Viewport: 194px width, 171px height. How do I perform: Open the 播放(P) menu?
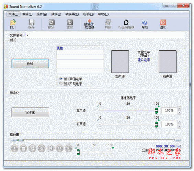pyautogui.click(x=56, y=14)
